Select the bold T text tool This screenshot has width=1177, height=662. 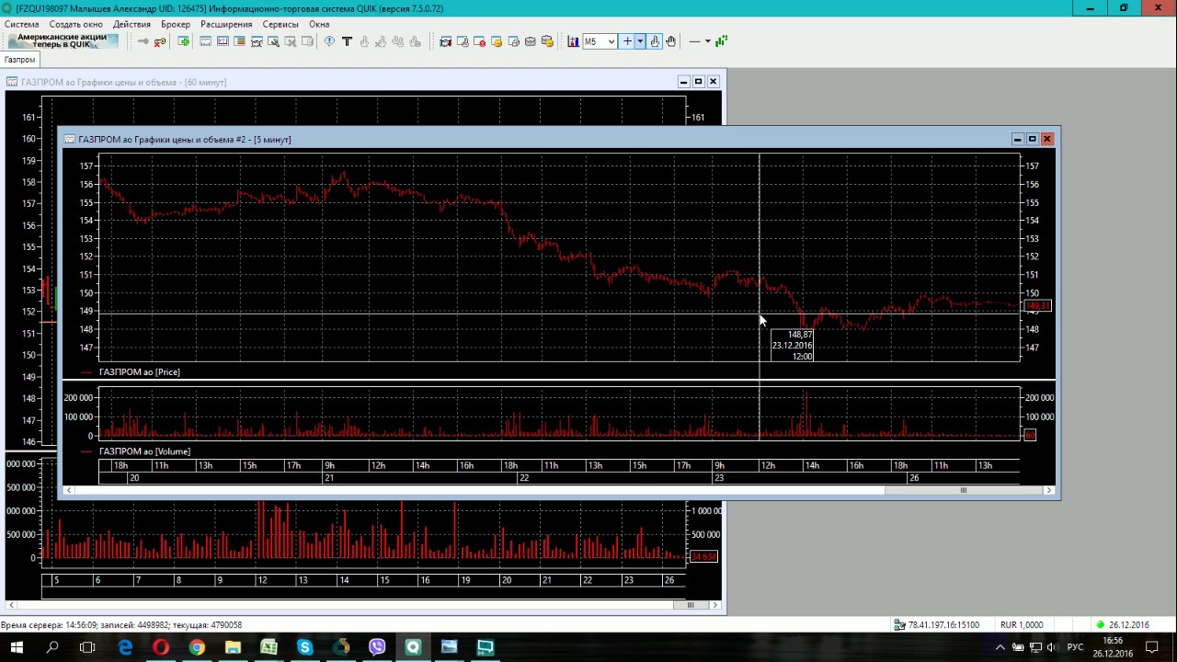pos(347,41)
